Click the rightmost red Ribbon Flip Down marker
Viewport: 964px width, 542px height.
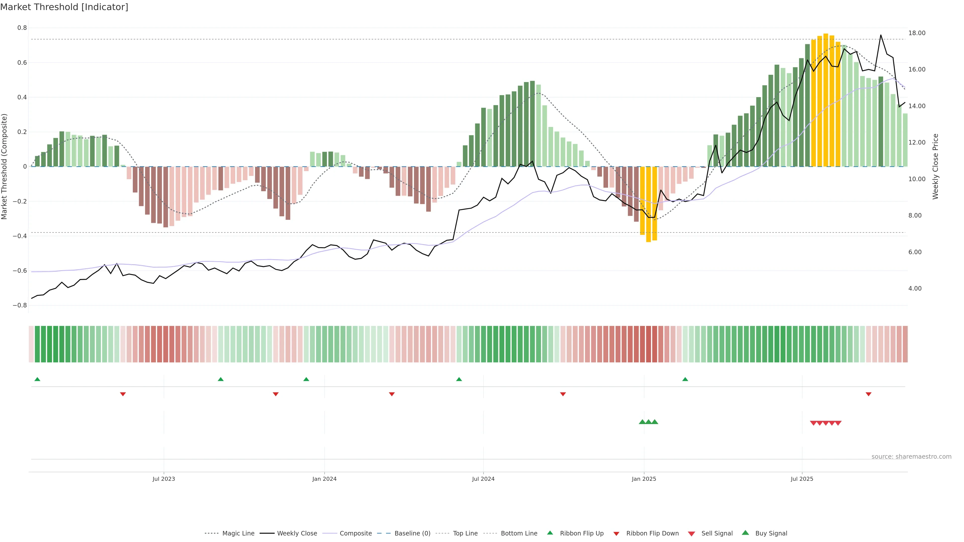[868, 394]
